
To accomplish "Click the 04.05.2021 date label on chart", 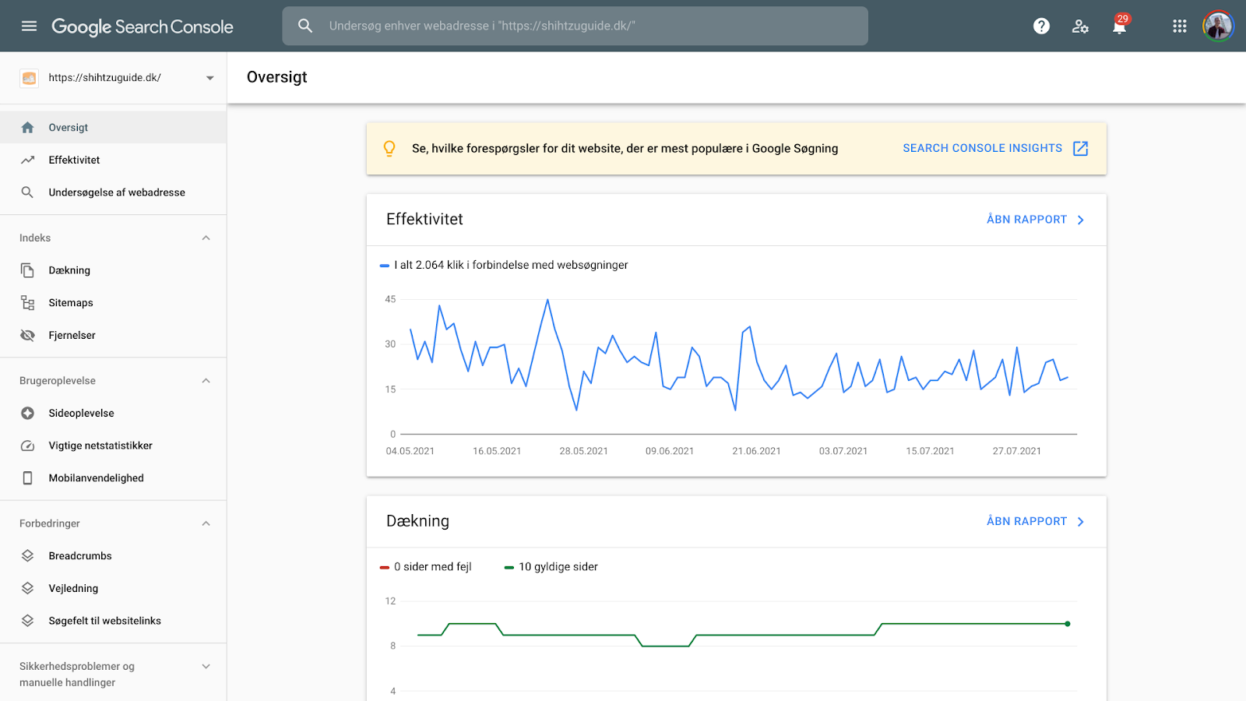I will (410, 451).
